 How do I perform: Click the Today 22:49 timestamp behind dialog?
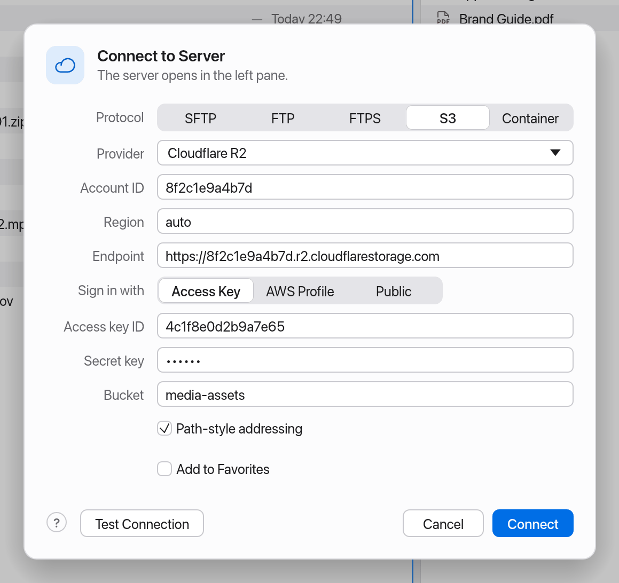click(307, 19)
